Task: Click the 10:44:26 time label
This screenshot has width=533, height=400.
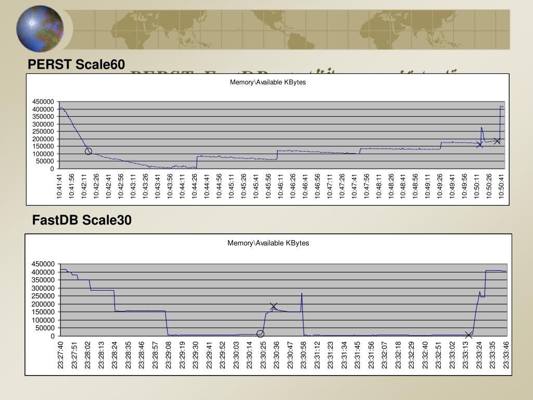Action: pos(194,186)
